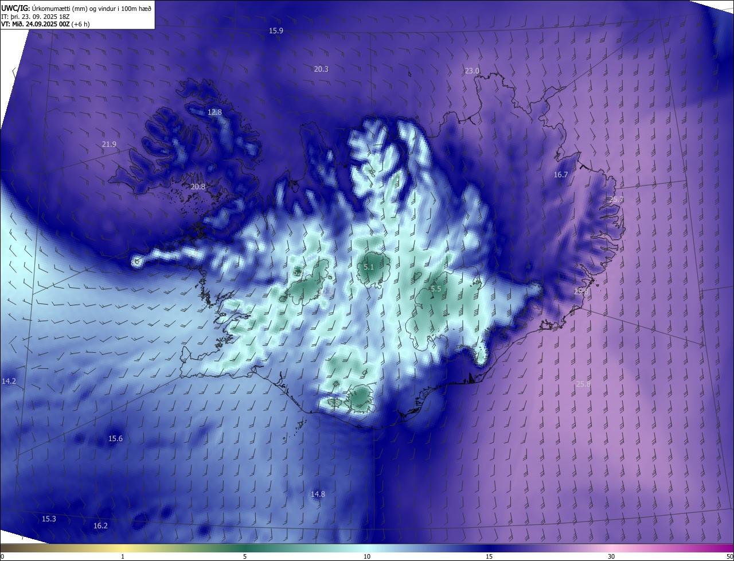
Task: Click the 16.2 value label
Action: [100, 525]
